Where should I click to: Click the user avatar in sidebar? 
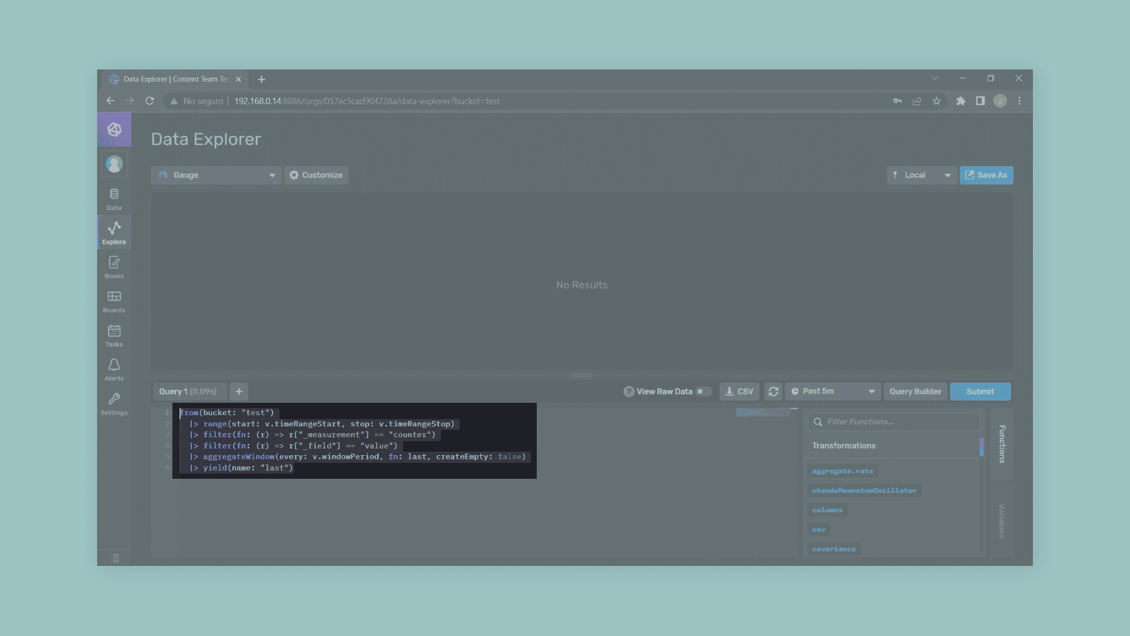pos(114,164)
